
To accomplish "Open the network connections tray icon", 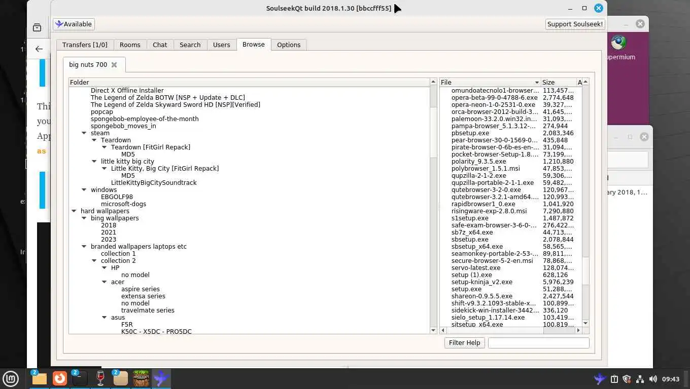I will 640,379.
